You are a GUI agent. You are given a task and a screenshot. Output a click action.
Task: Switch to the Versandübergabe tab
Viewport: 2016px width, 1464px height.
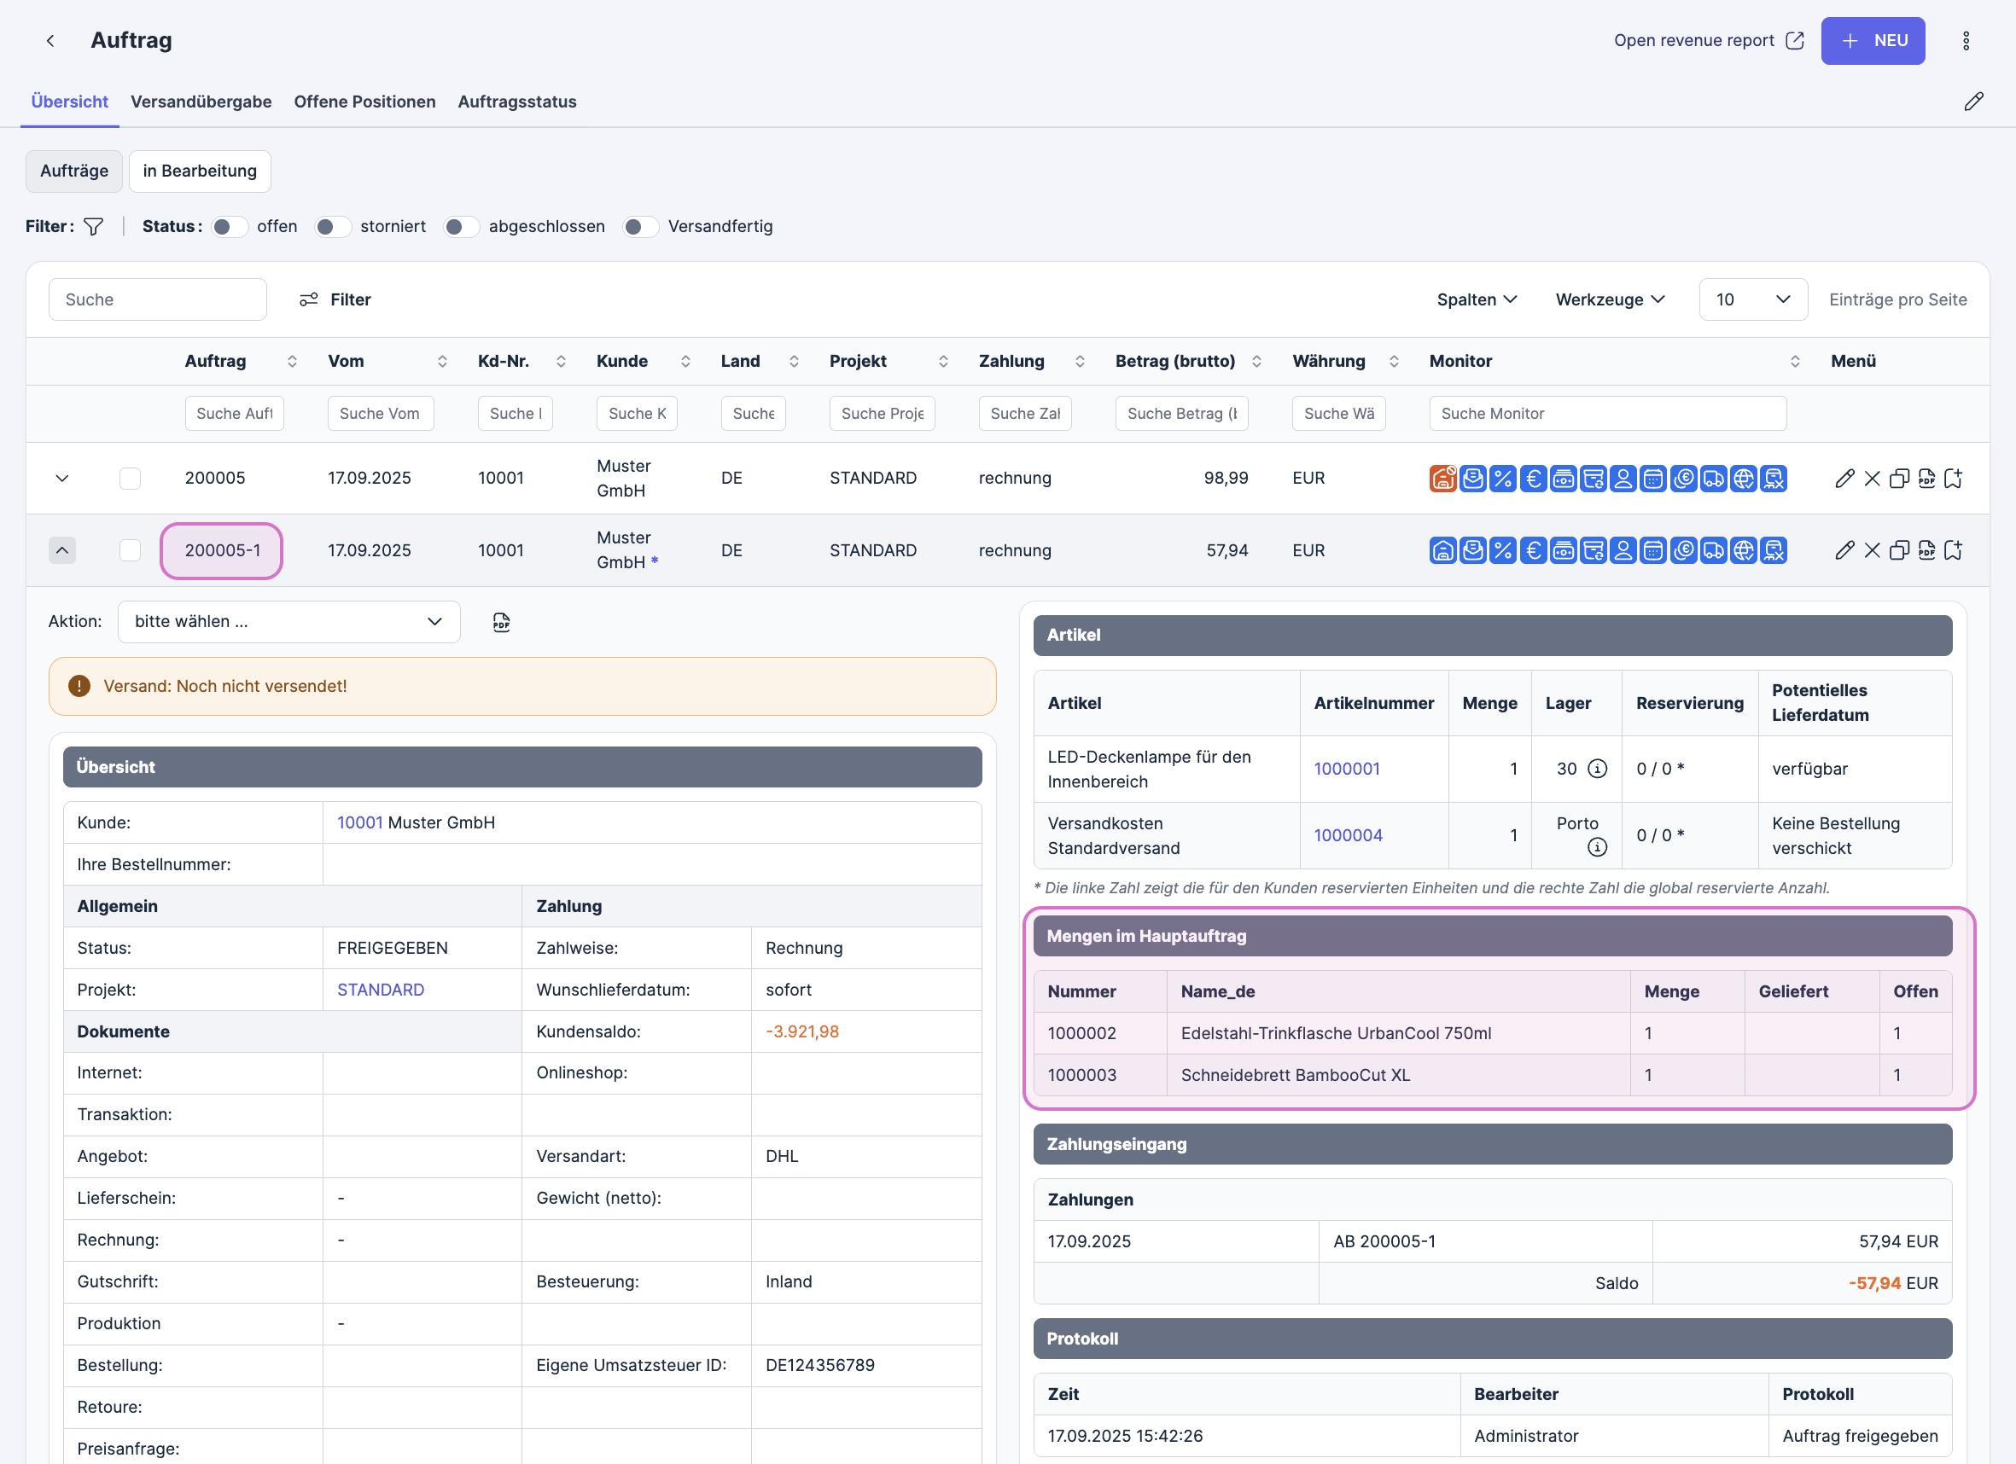tap(201, 102)
